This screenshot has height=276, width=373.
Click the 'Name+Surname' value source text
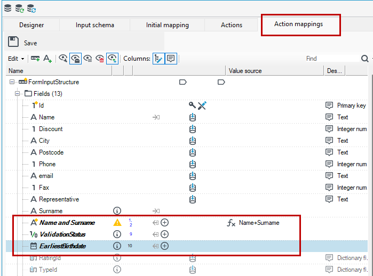(259, 223)
